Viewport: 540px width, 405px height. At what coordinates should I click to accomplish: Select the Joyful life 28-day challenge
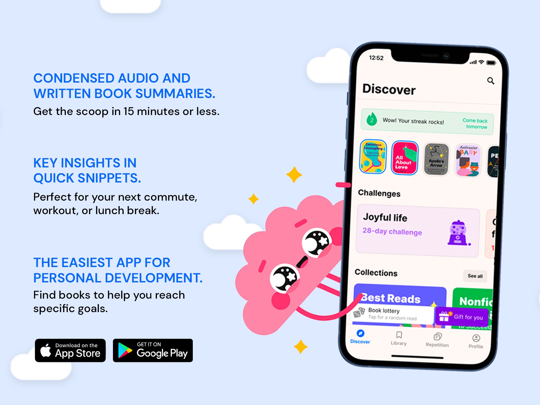coord(414,225)
